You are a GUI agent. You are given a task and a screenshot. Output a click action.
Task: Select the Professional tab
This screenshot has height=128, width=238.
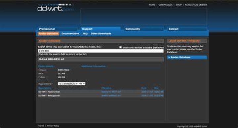58,29
